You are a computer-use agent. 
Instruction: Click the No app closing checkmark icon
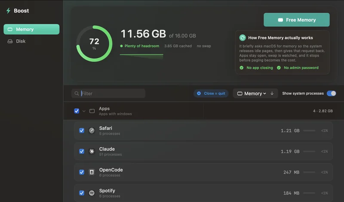(242, 68)
